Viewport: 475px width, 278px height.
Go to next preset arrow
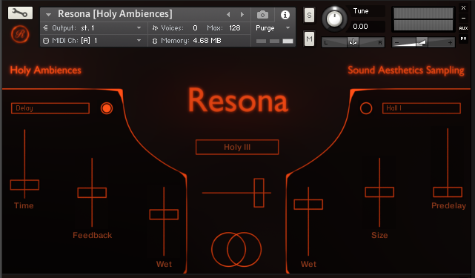[x=242, y=14]
